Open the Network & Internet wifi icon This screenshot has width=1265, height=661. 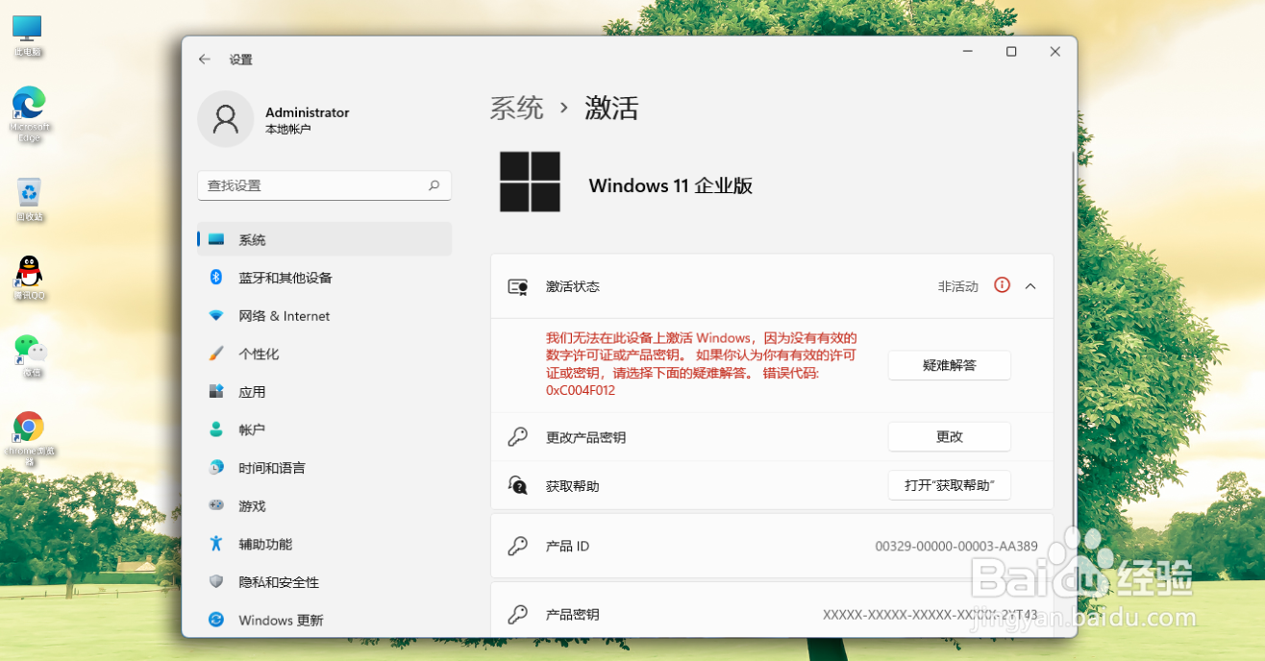[216, 316]
